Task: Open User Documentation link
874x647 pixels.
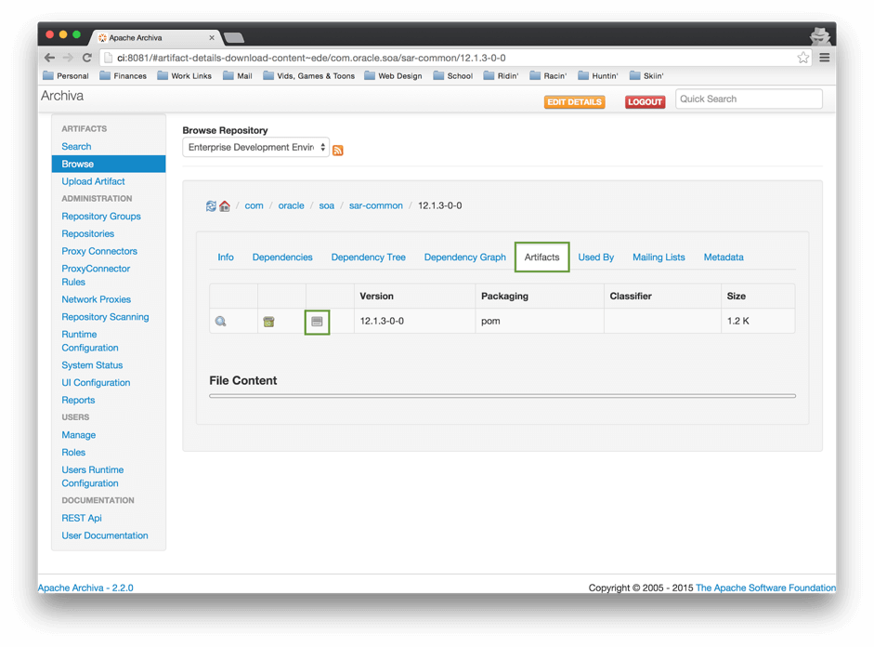Action: click(x=105, y=535)
